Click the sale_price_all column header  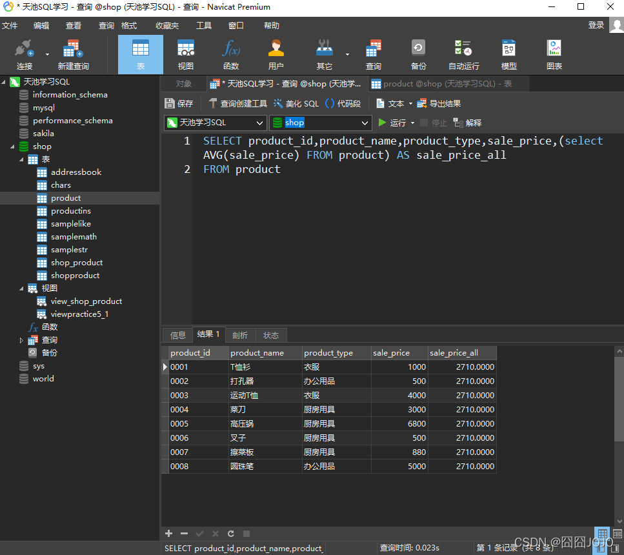(462, 353)
